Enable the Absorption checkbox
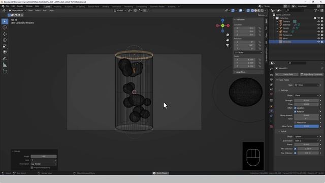Screen dimensions: 325x183 click(x=296, y=123)
